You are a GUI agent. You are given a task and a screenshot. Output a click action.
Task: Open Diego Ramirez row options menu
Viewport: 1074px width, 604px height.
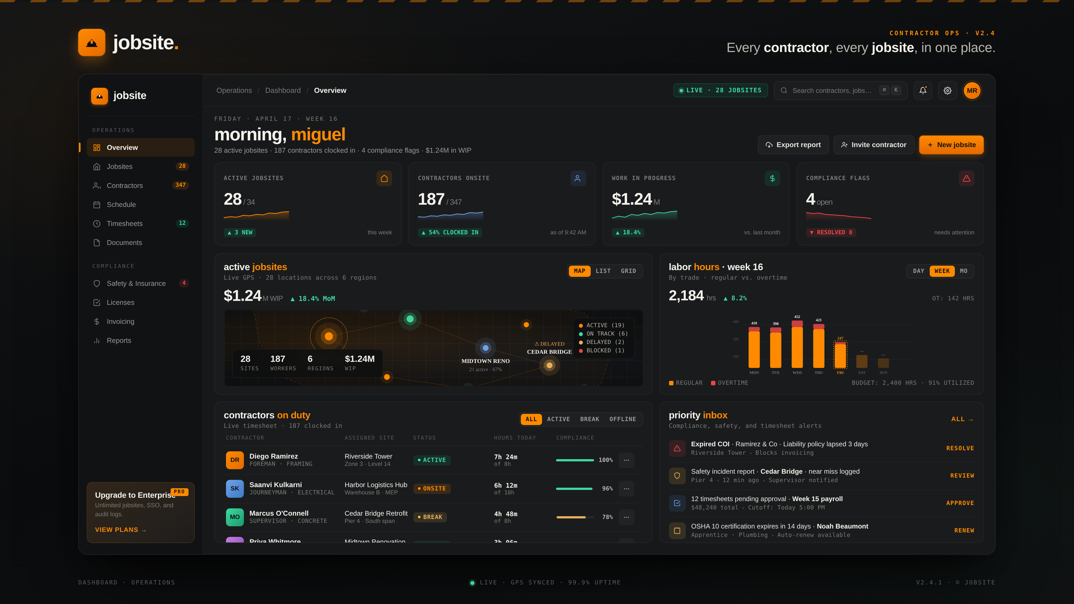point(626,460)
